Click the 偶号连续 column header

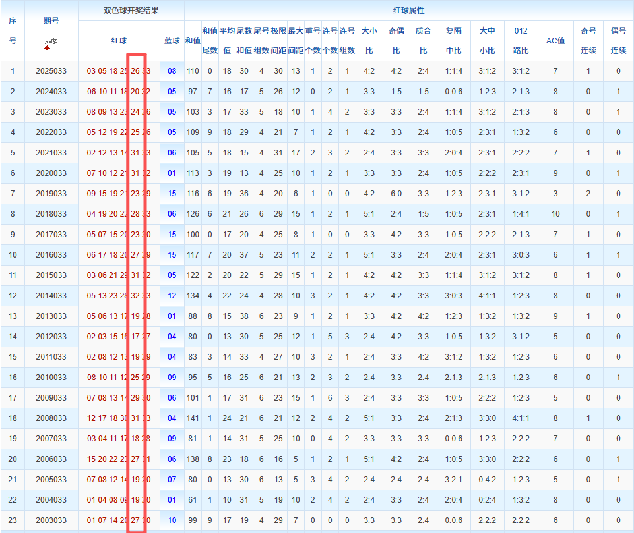pyautogui.click(x=618, y=41)
